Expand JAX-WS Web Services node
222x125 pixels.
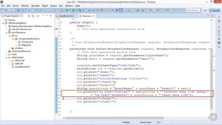pyautogui.click(x=6, y=29)
